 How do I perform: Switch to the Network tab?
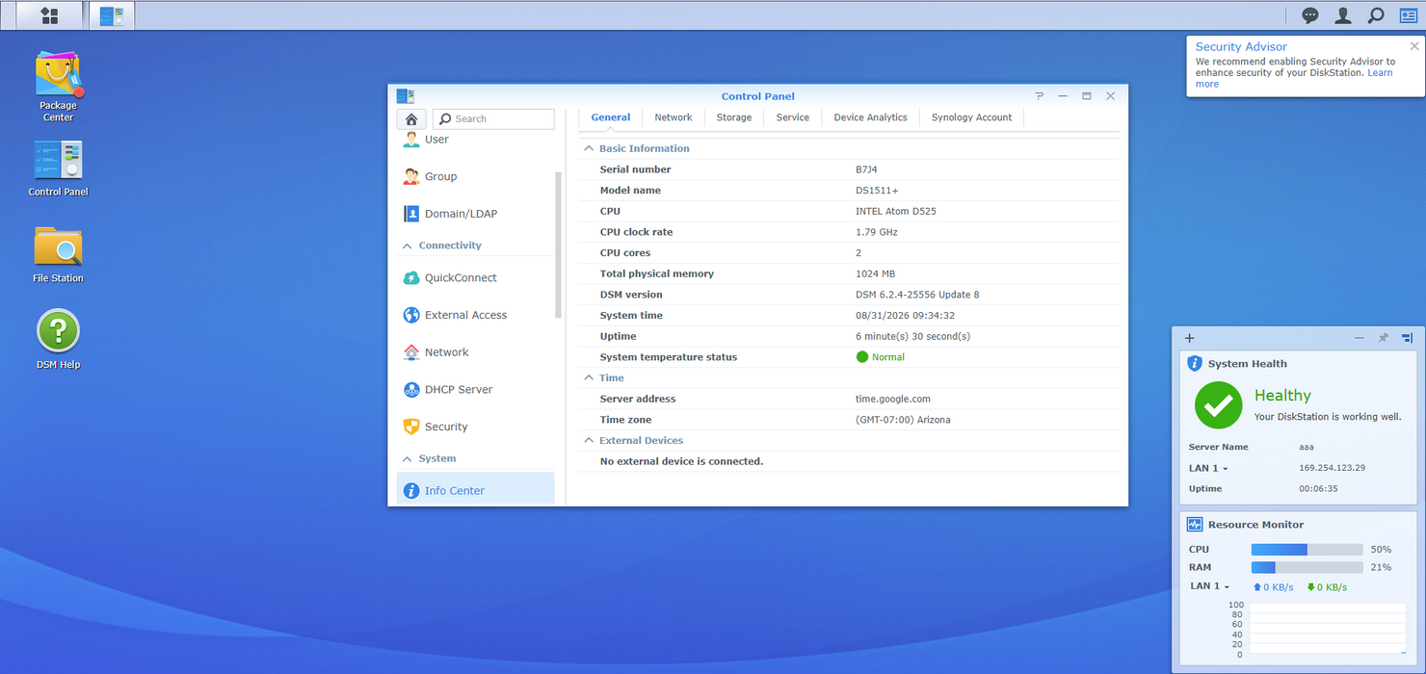[673, 117]
